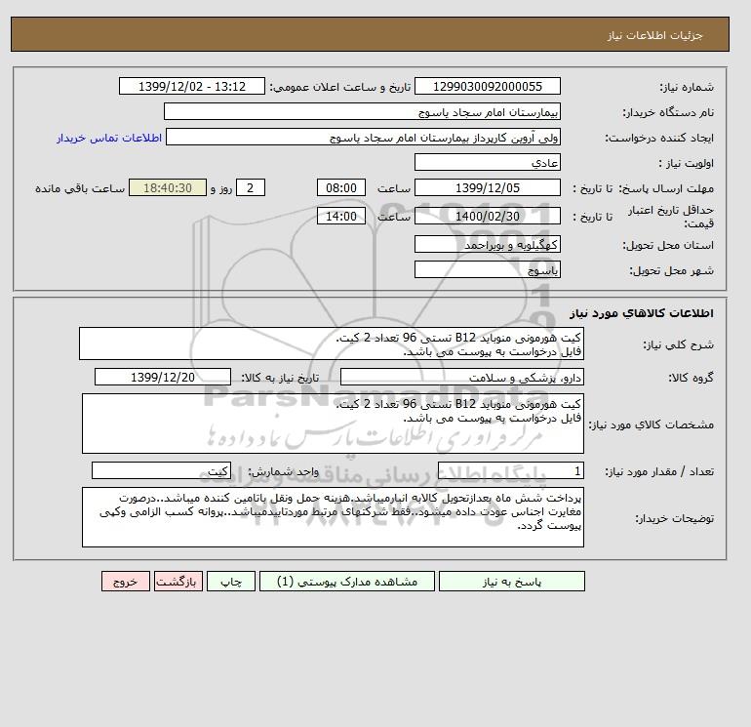The height and width of the screenshot is (727, 751).
Task: Click the خروج exit button
Action: (x=126, y=582)
